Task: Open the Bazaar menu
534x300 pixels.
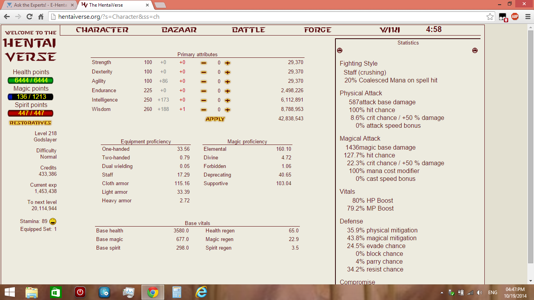Action: pyautogui.click(x=179, y=30)
